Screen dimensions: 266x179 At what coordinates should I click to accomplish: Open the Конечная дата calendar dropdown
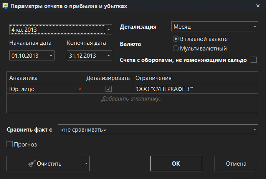[x=109, y=55]
